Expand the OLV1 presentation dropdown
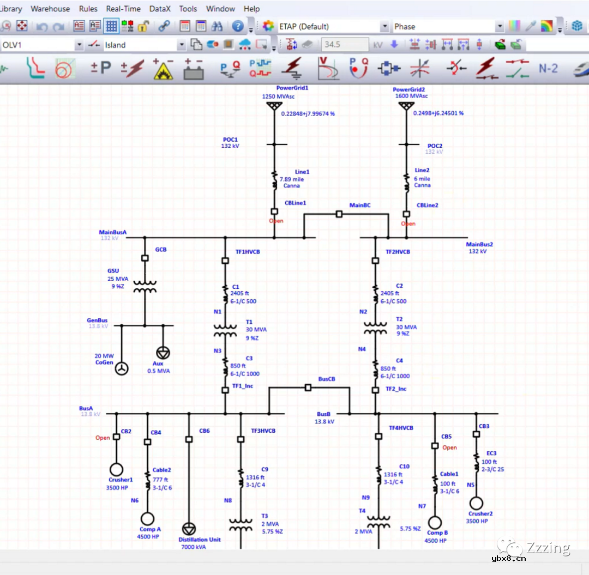Image resolution: width=589 pixels, height=575 pixels. [80, 45]
